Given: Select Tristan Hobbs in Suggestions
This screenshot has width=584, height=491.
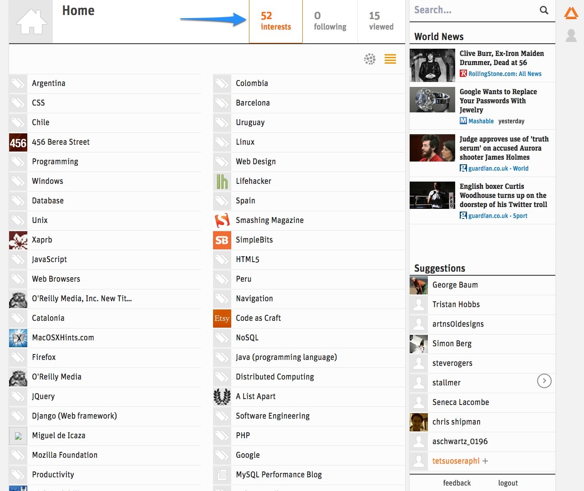Looking at the screenshot, I should point(482,305).
